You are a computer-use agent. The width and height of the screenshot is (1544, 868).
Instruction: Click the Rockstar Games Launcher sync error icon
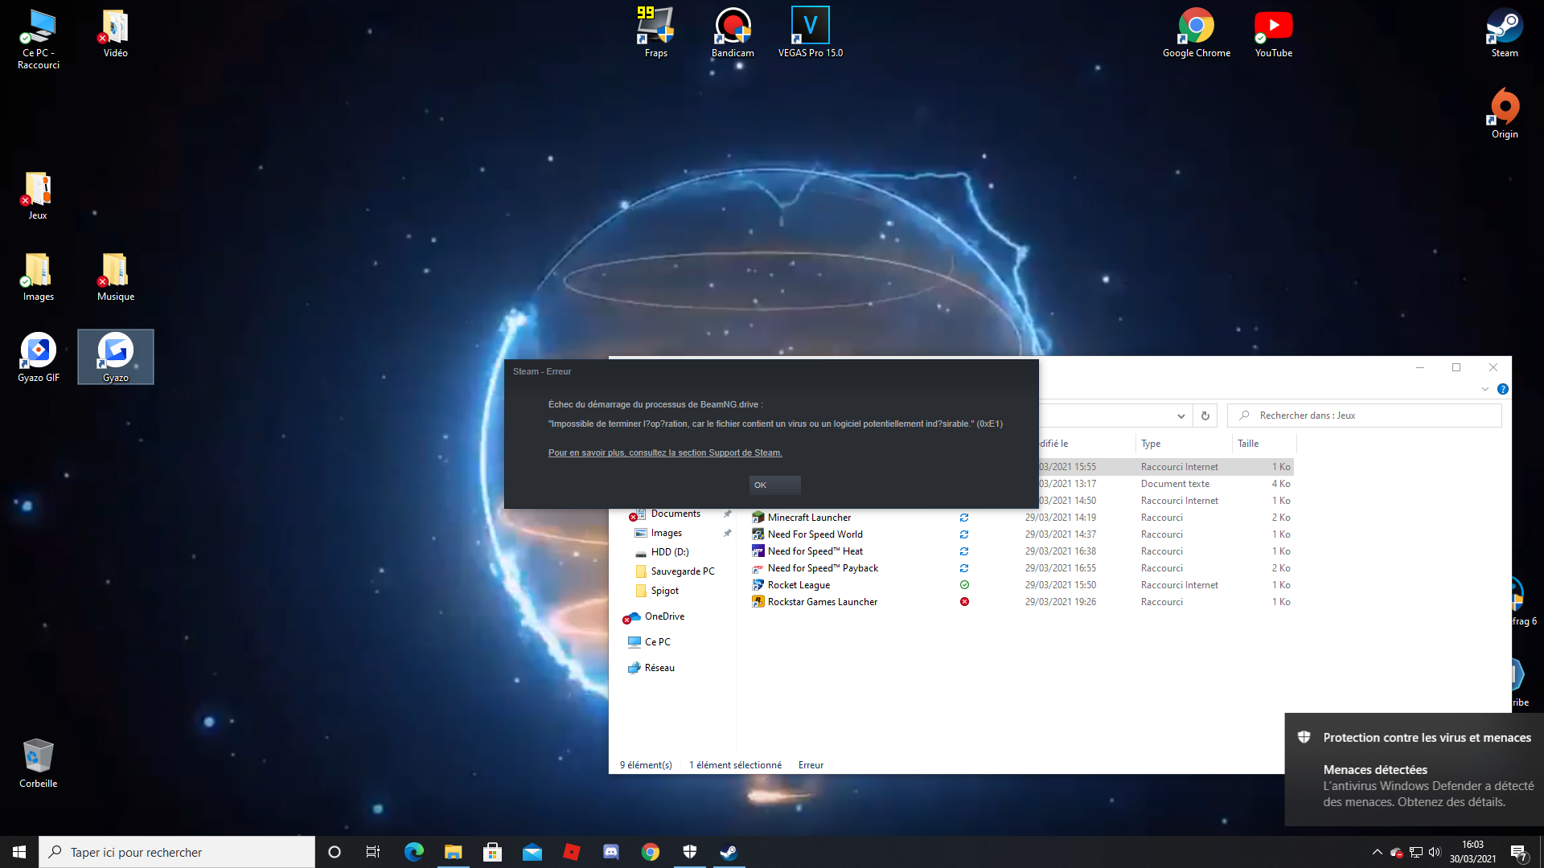[964, 602]
